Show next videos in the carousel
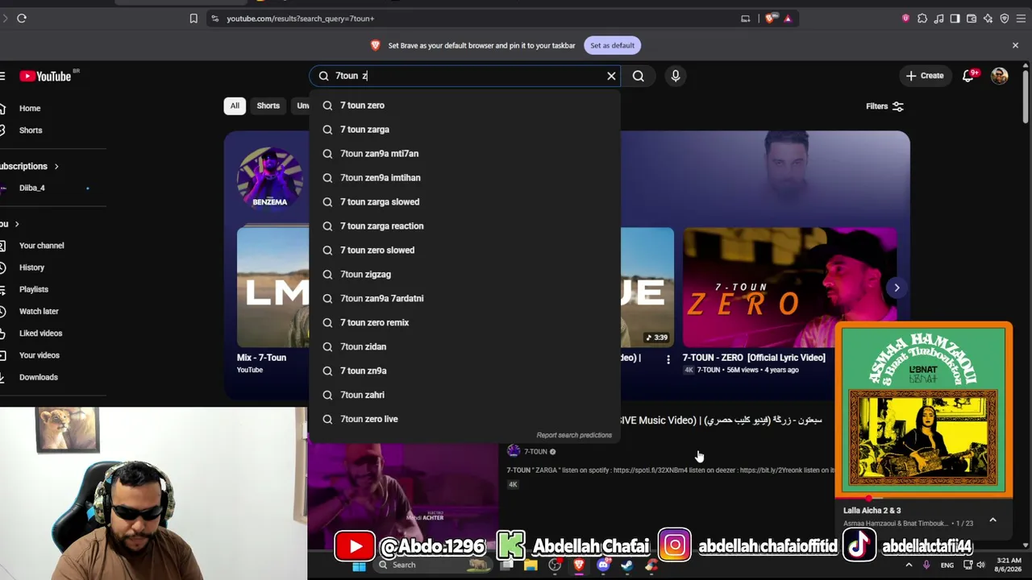The image size is (1032, 580). 897,288
